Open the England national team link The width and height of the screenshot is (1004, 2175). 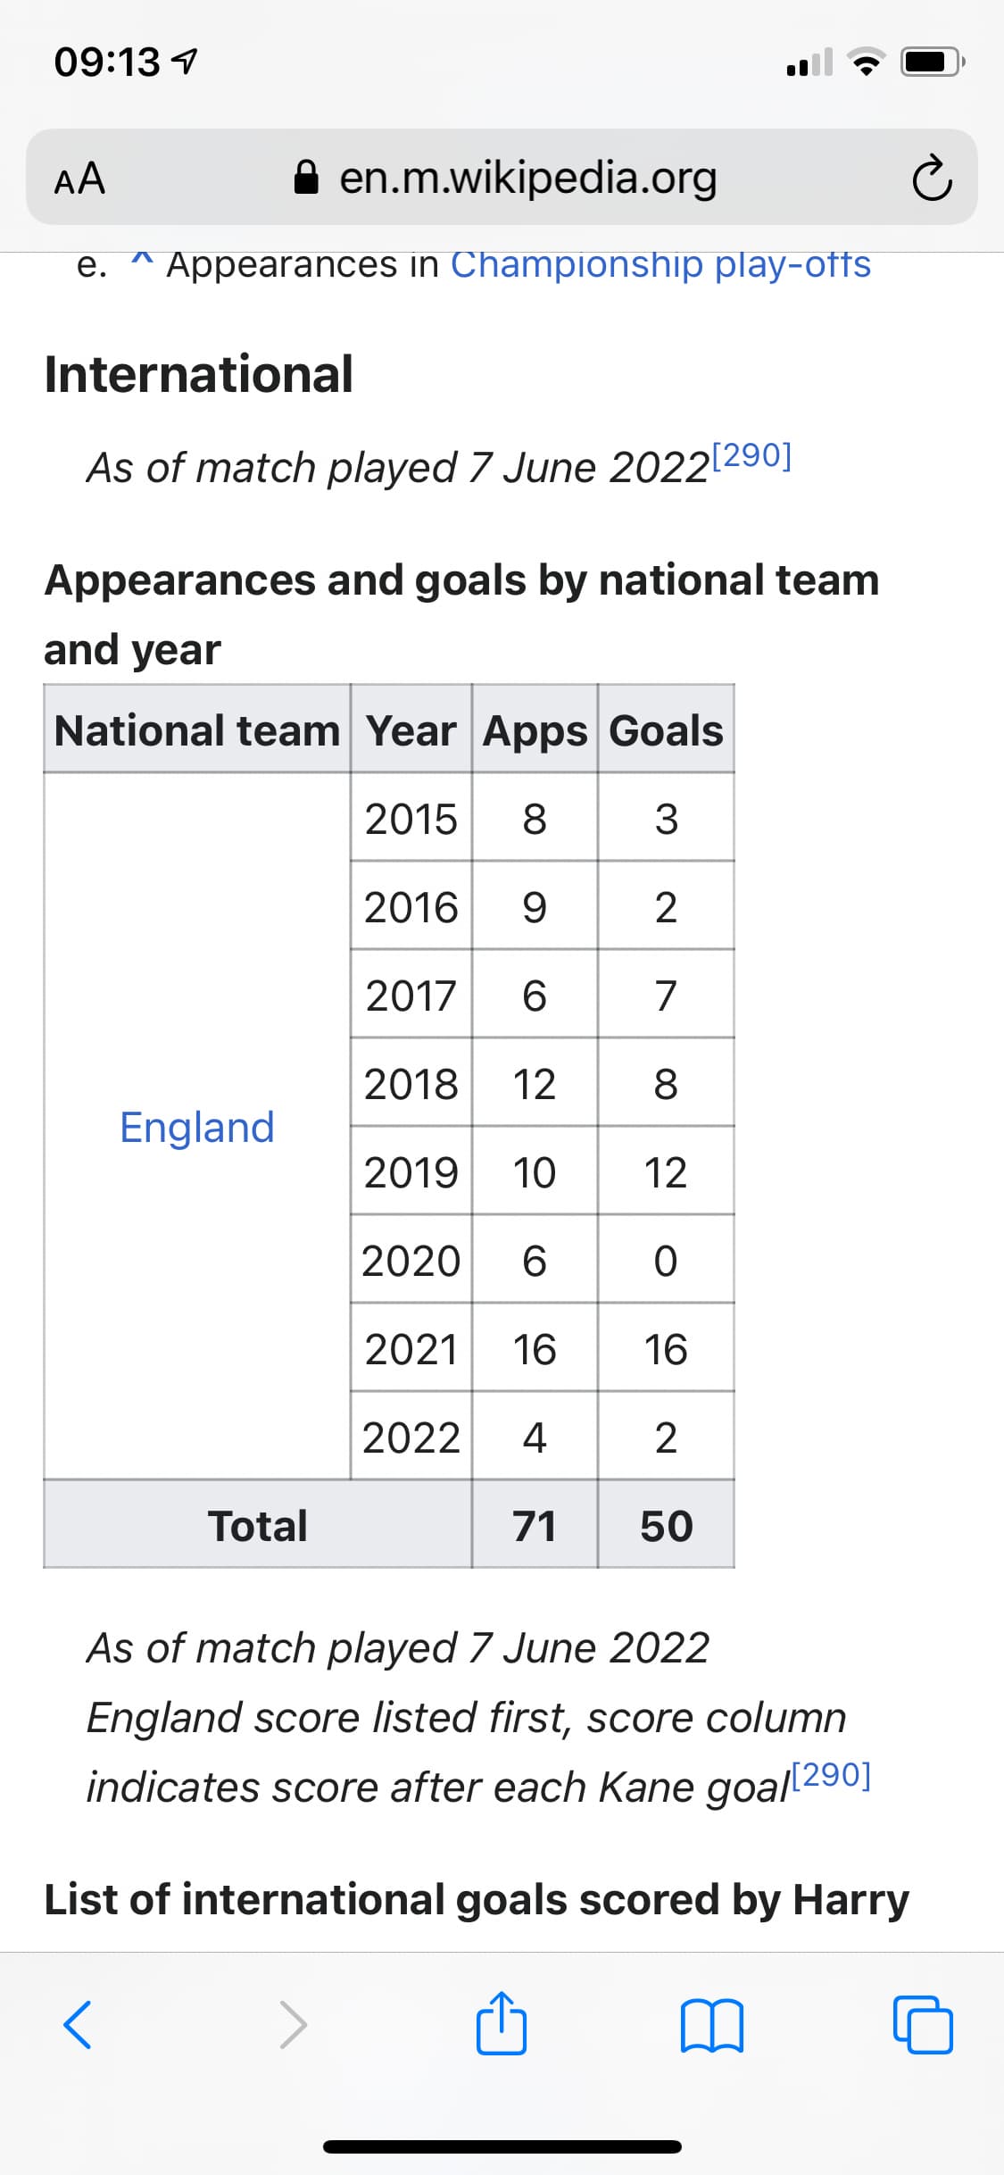[x=197, y=1127]
